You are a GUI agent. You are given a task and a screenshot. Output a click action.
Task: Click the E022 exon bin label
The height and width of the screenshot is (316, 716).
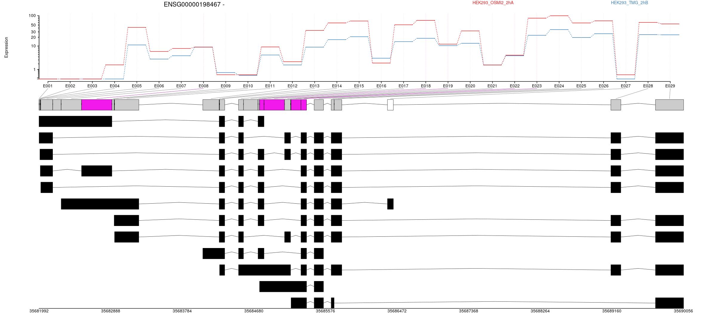pyautogui.click(x=515, y=86)
